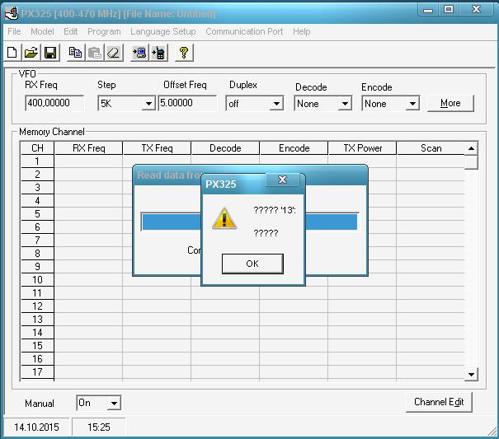Image resolution: width=499 pixels, height=439 pixels.
Task: Open the Edit menu
Action: [70, 31]
